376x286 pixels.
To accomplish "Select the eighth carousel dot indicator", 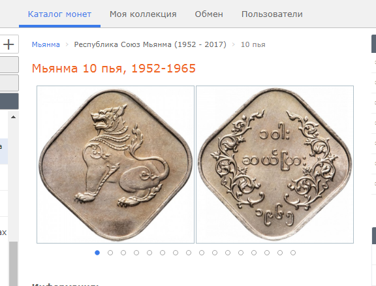I will (189, 253).
